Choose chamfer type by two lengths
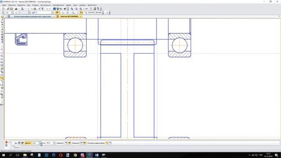 (x=19, y=143)
